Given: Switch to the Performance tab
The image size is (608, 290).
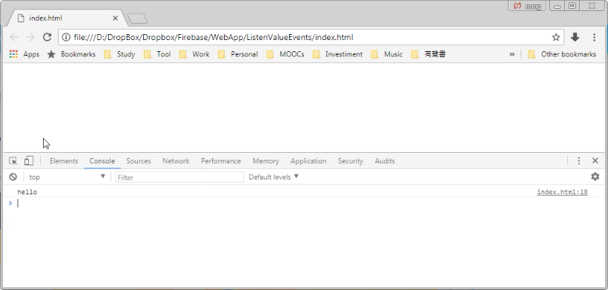Looking at the screenshot, I should point(221,161).
